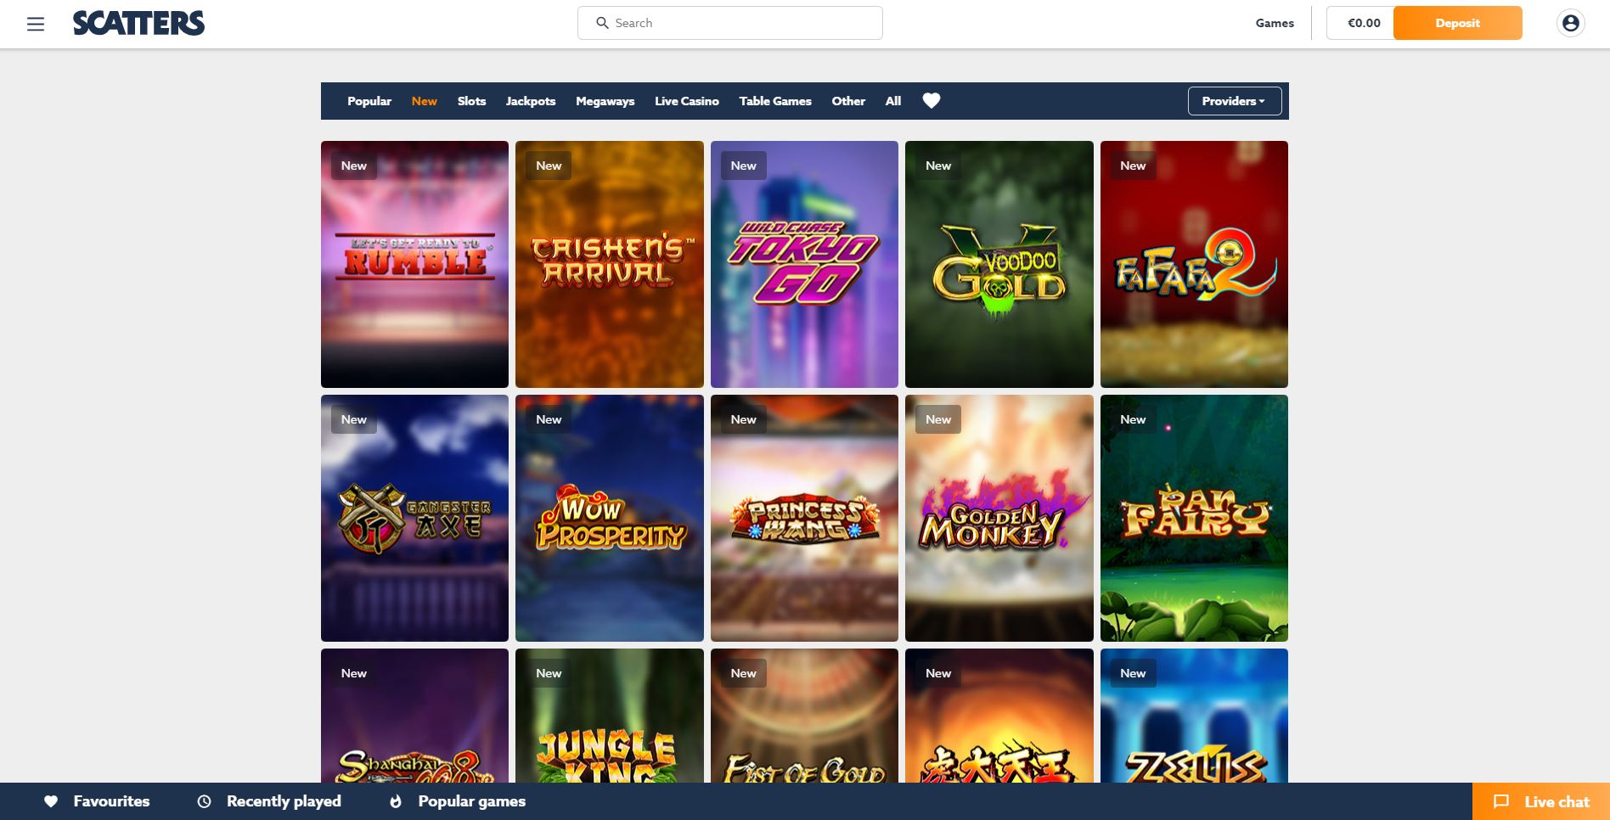Open the Gangster Axe game tile
This screenshot has width=1610, height=820.
tap(414, 518)
